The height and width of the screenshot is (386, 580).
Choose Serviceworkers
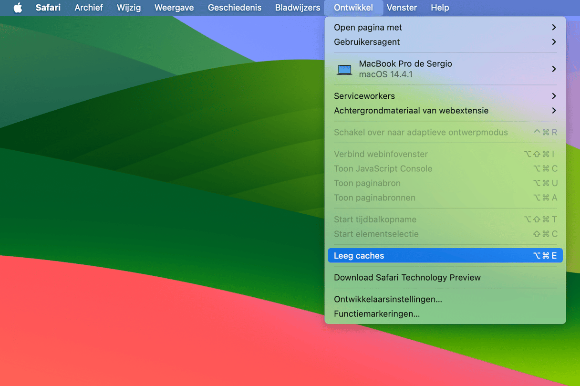coord(445,96)
